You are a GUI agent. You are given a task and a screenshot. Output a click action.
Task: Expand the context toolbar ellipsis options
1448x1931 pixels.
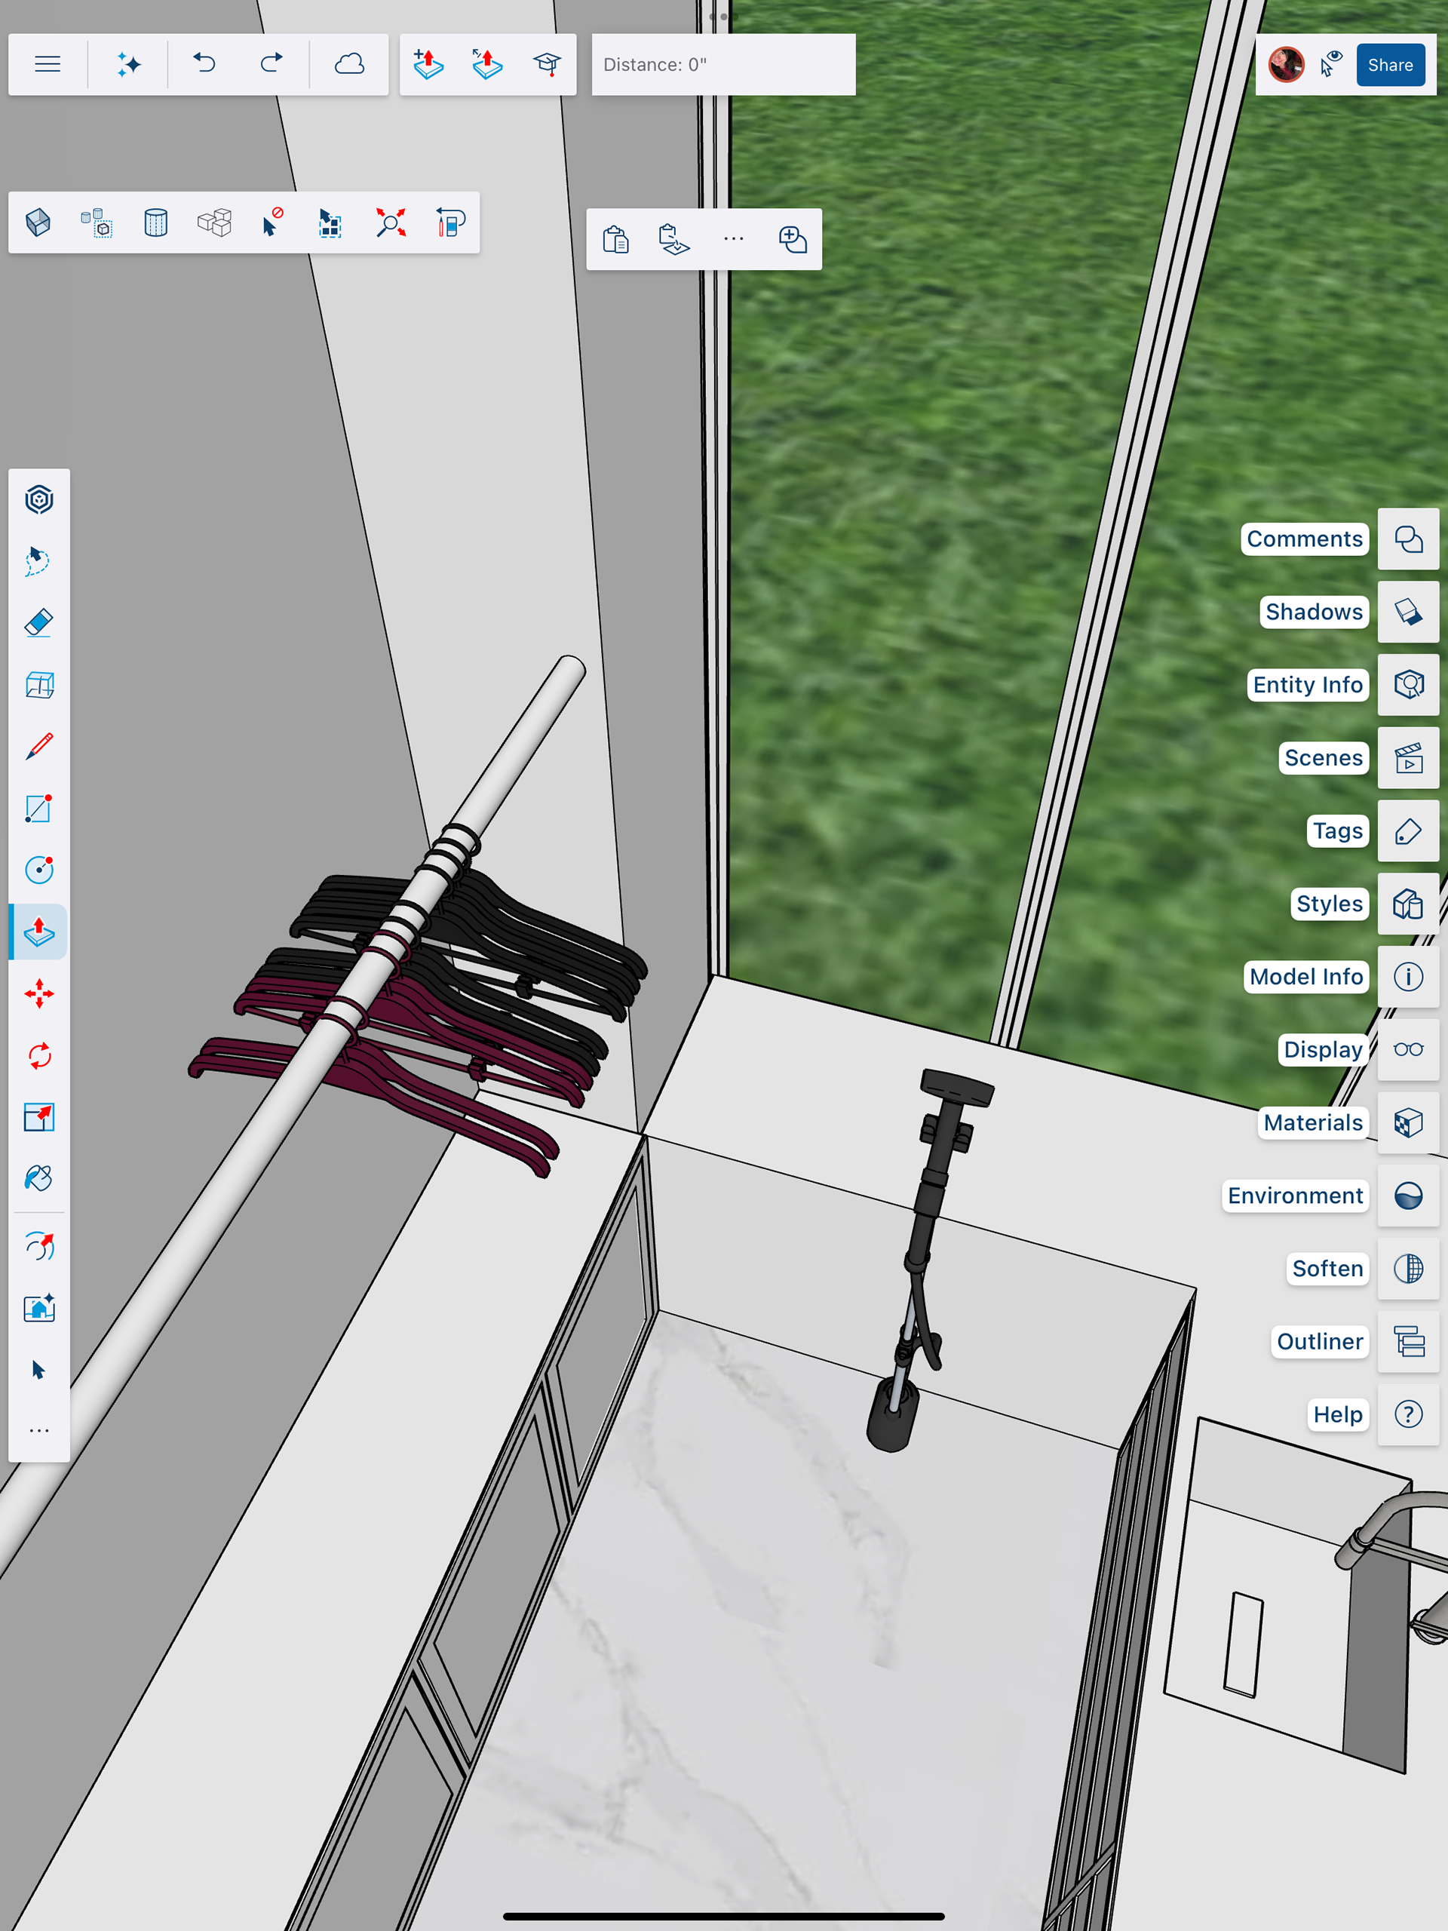[733, 239]
